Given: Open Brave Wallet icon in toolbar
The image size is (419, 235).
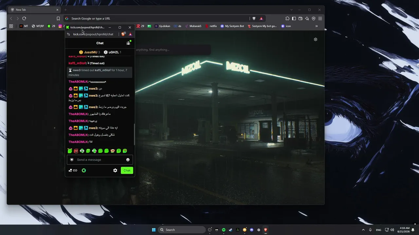Looking at the screenshot, I should 301,19.
